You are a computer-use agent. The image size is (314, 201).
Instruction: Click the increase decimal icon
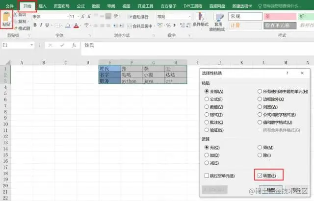click(x=182, y=25)
